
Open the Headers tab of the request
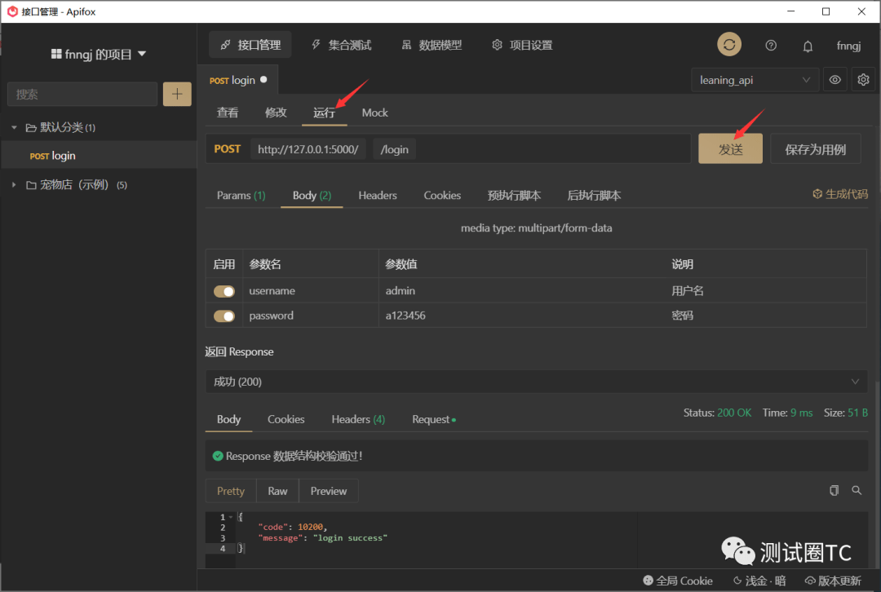pyautogui.click(x=377, y=195)
